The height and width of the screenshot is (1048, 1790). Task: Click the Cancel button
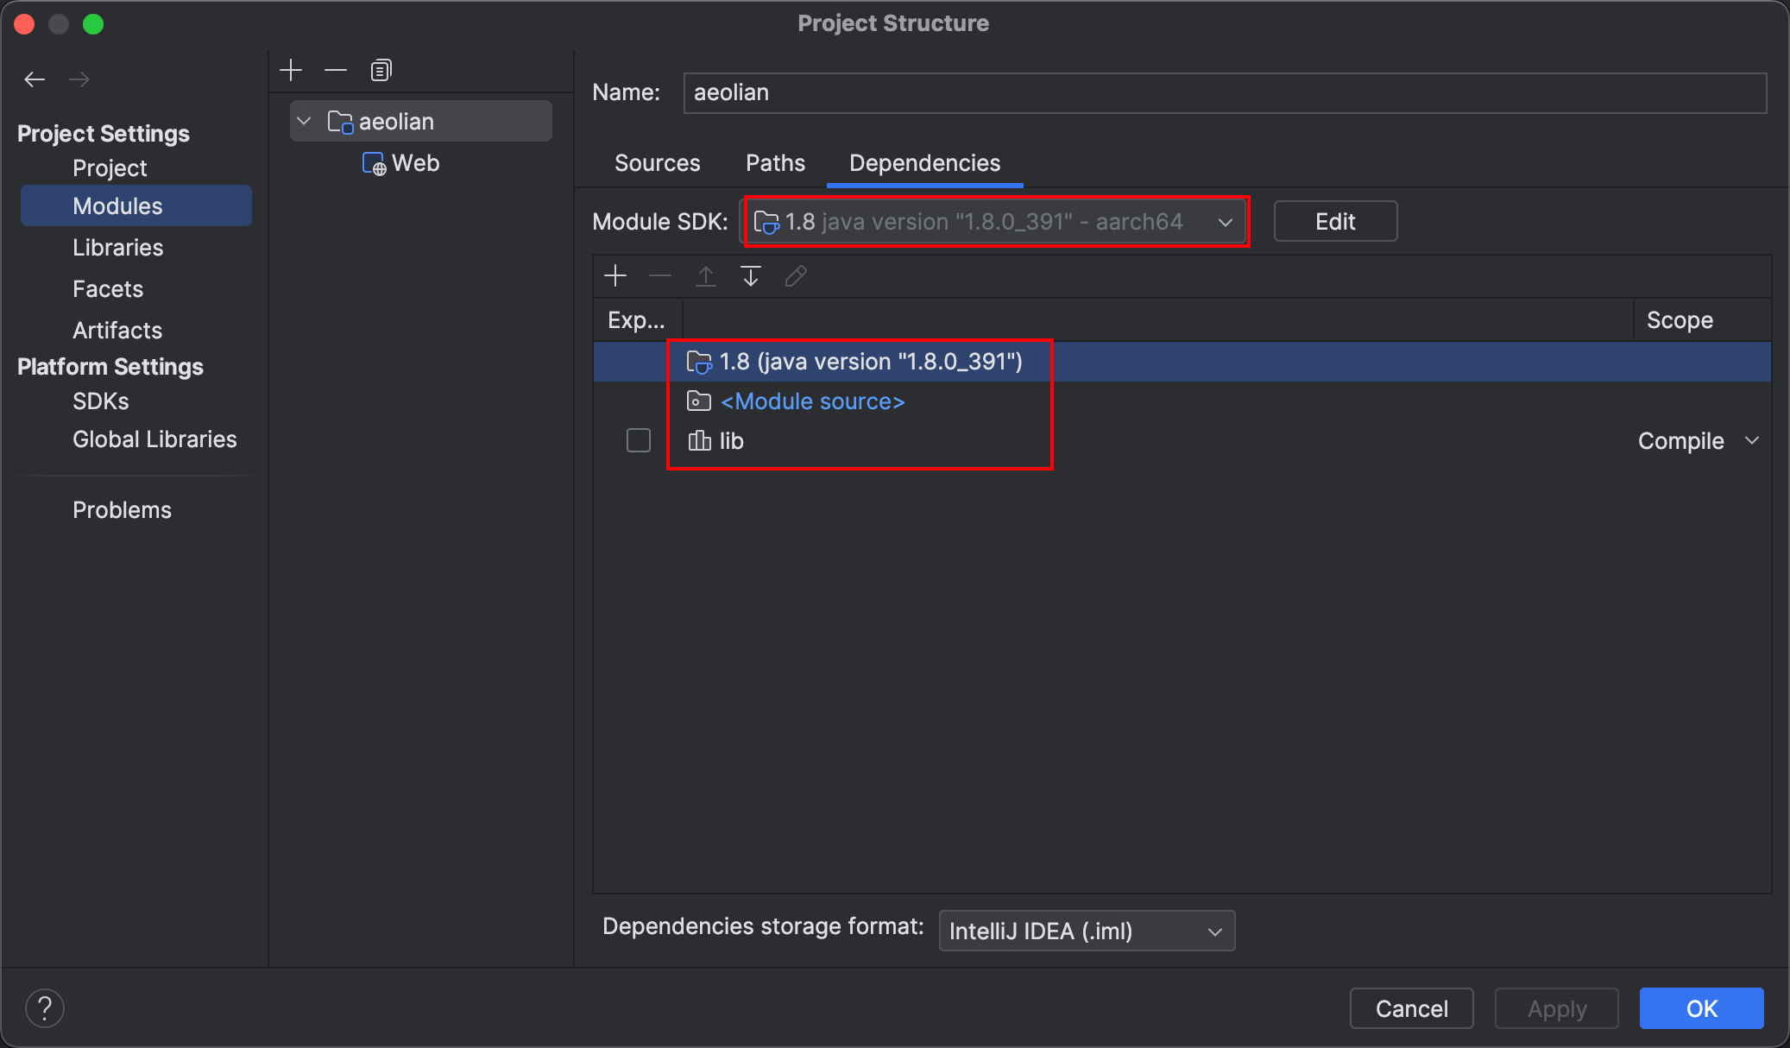click(1411, 1008)
